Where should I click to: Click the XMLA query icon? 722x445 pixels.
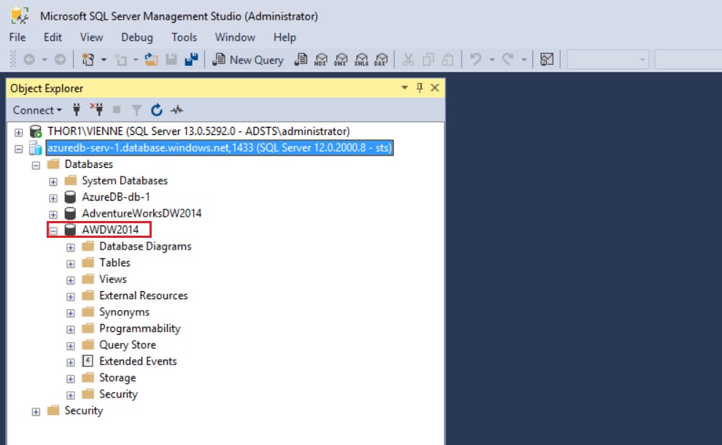362,59
